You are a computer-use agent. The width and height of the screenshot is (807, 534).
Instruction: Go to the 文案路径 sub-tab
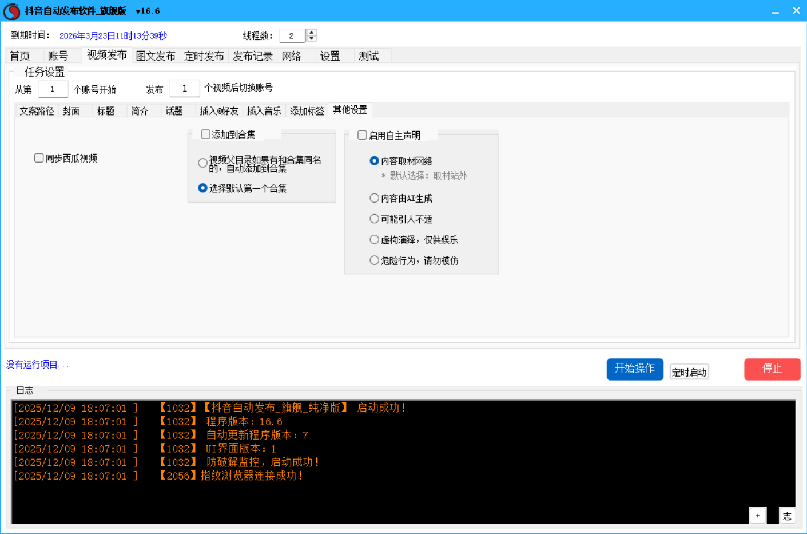pos(37,111)
